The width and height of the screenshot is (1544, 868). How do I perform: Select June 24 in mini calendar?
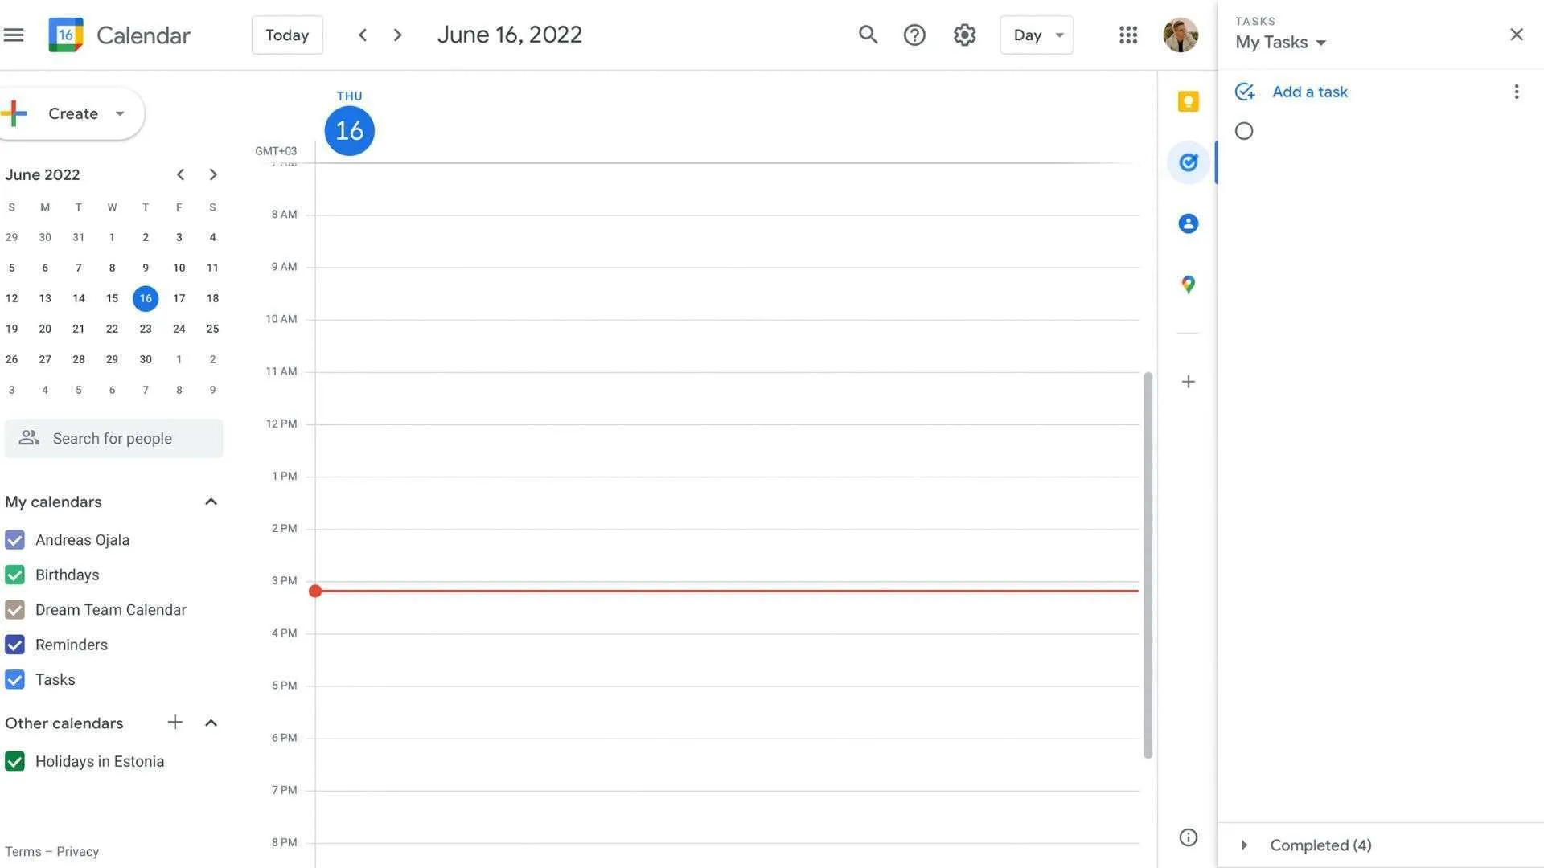(179, 329)
